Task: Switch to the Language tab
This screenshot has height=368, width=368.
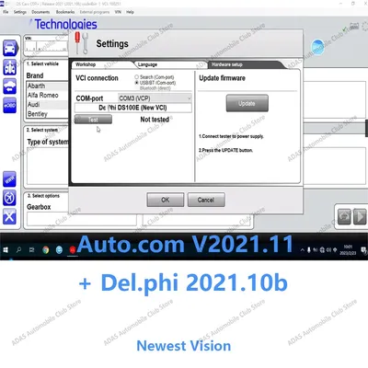Action: pyautogui.click(x=147, y=64)
